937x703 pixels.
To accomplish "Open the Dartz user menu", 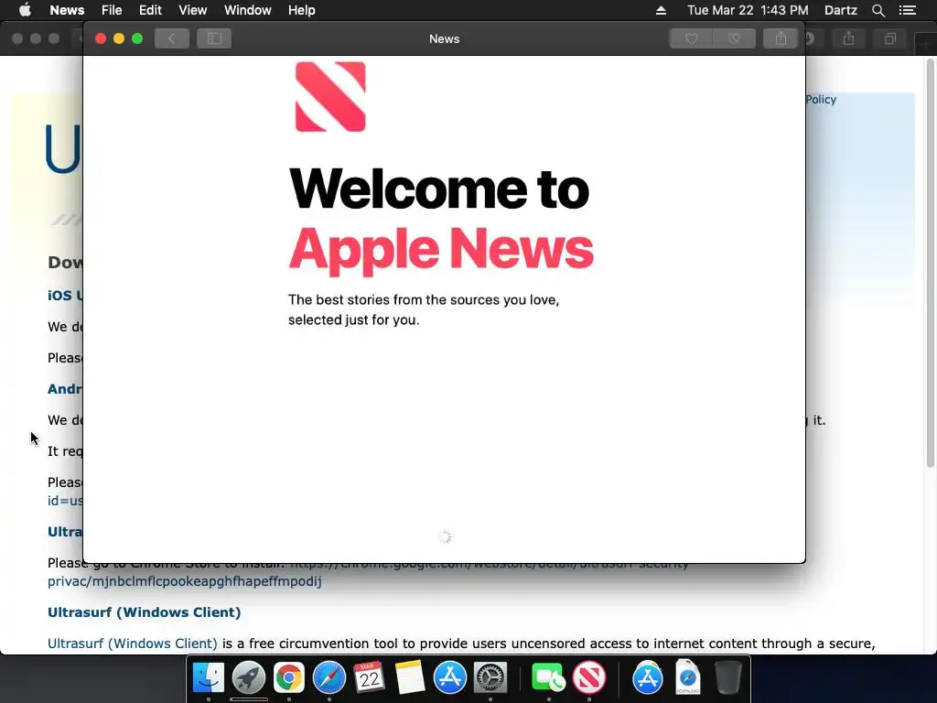I will 840,10.
